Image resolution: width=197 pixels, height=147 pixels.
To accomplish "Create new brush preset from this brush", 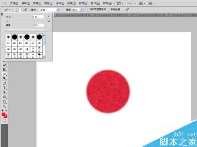I will tap(48, 21).
